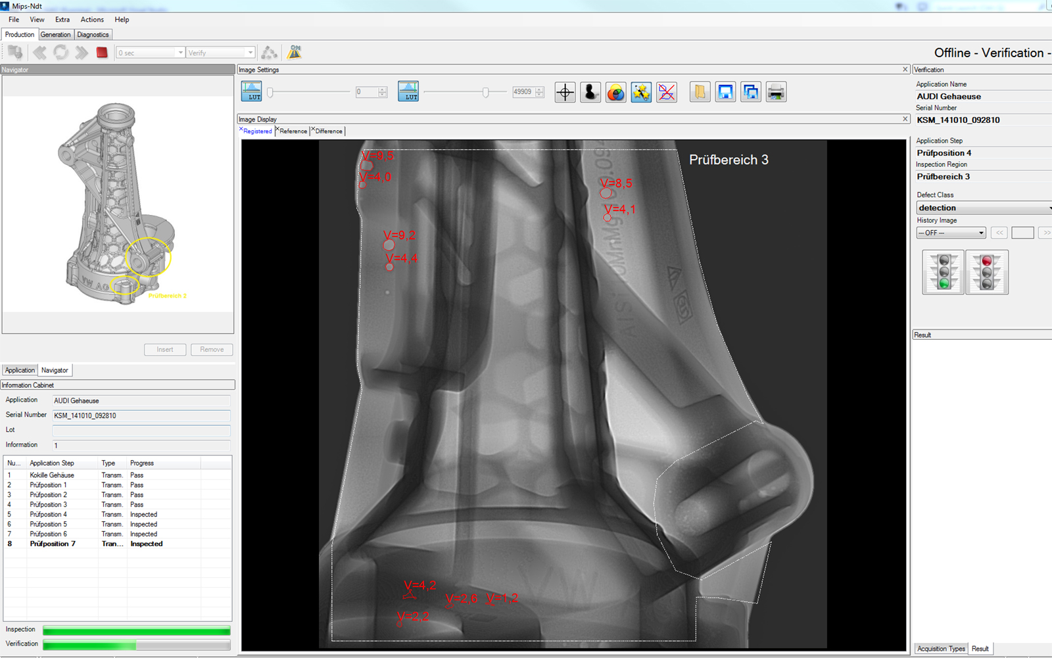The height and width of the screenshot is (658, 1052).
Task: Toggle the stars defect highlight button
Action: (641, 92)
